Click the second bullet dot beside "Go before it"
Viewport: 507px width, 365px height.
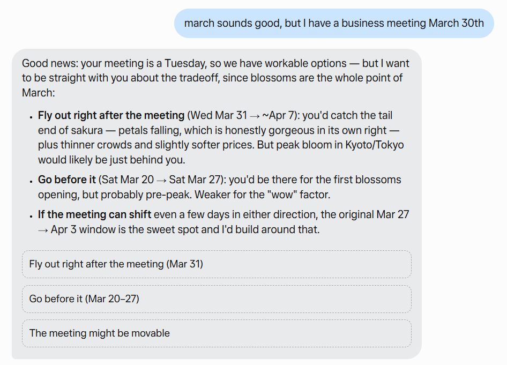click(31, 181)
